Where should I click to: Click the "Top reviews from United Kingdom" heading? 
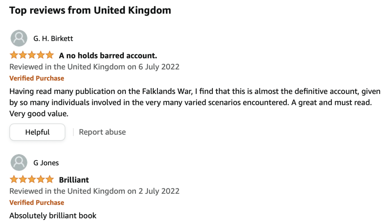(90, 10)
